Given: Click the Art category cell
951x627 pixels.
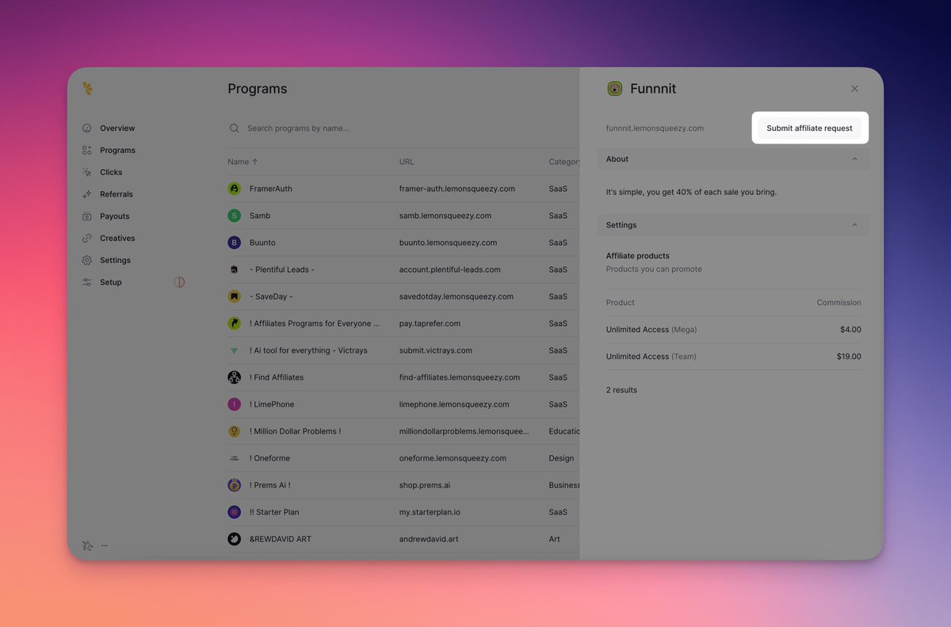Looking at the screenshot, I should [x=555, y=539].
